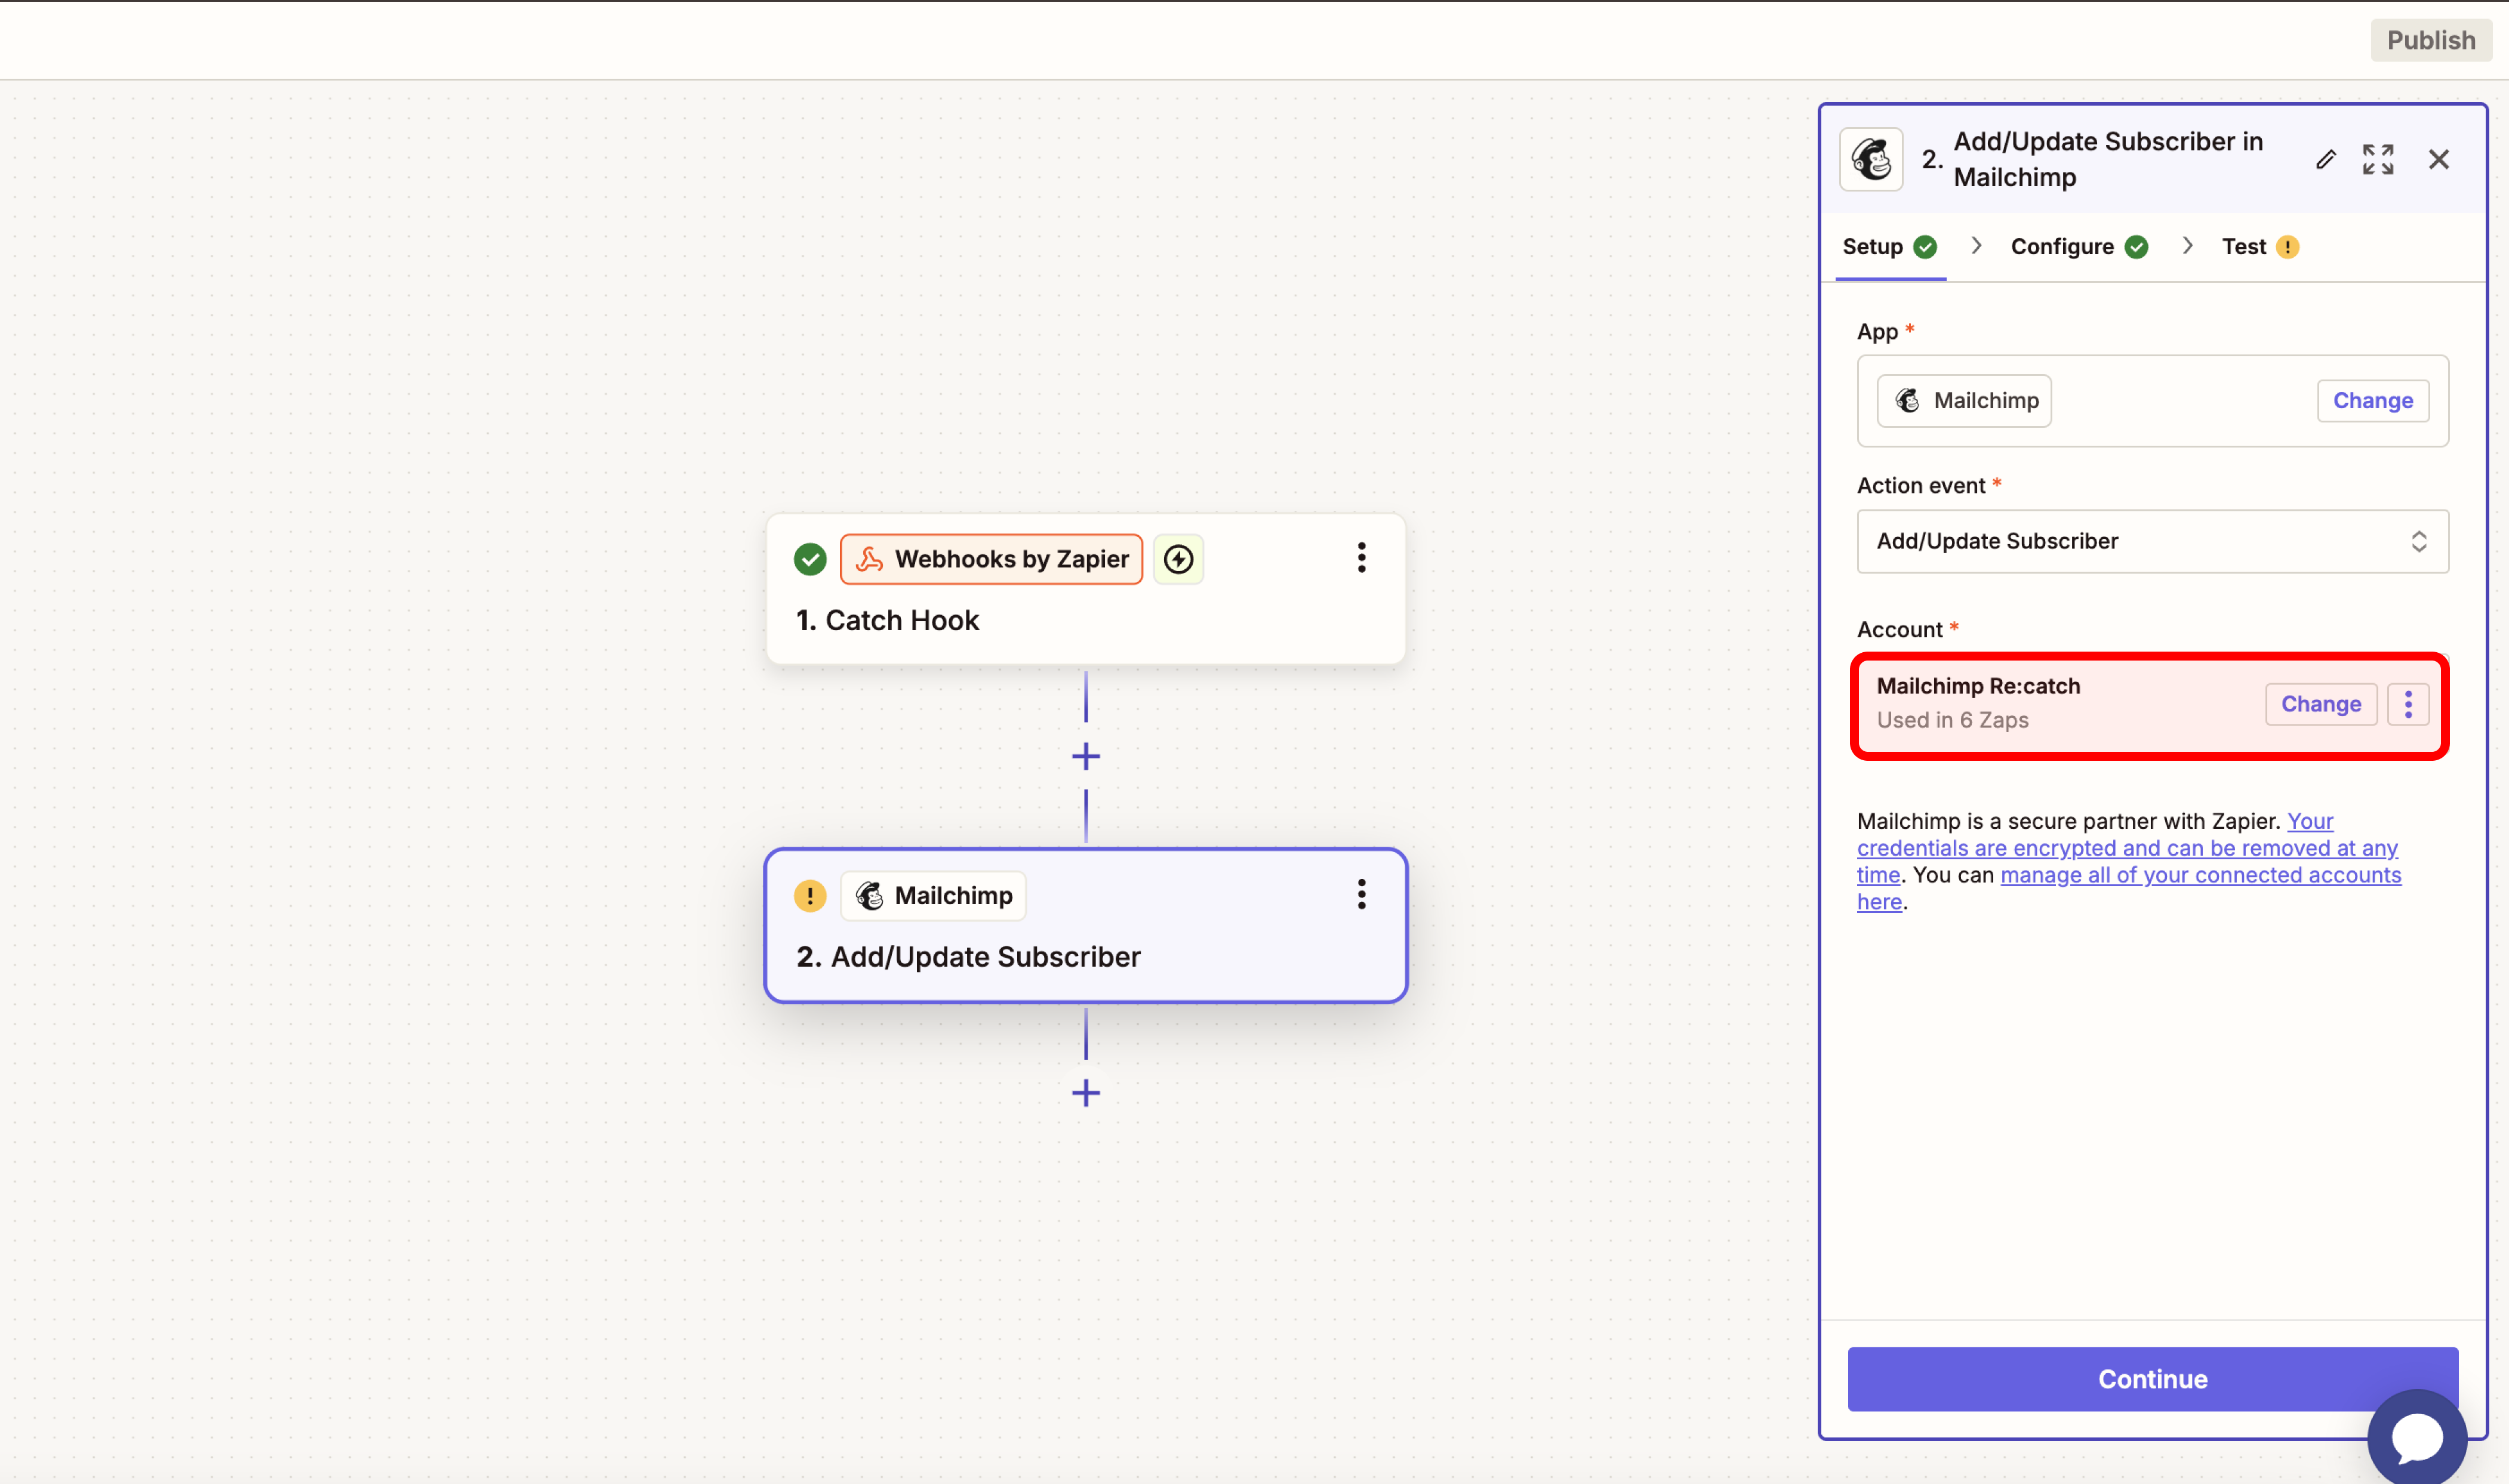This screenshot has height=1484, width=2509.
Task: Open the credentials are encrypted link
Action: 2127,848
